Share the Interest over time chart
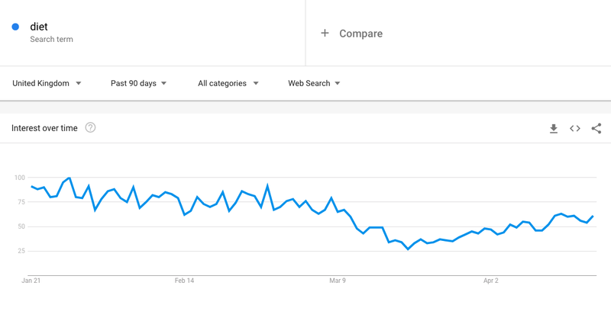611x321 pixels. click(x=596, y=128)
